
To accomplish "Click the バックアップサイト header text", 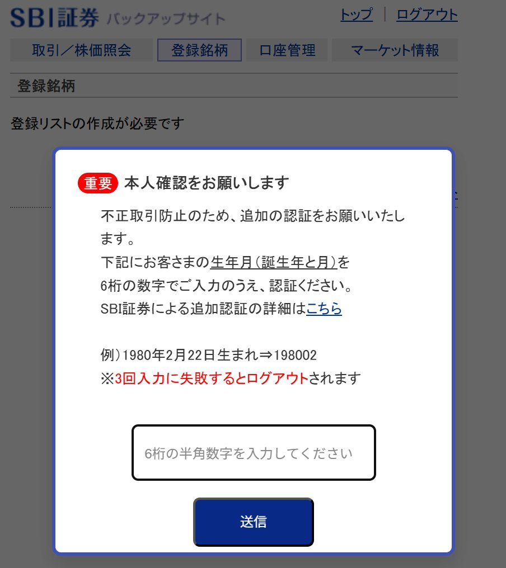I will [166, 19].
